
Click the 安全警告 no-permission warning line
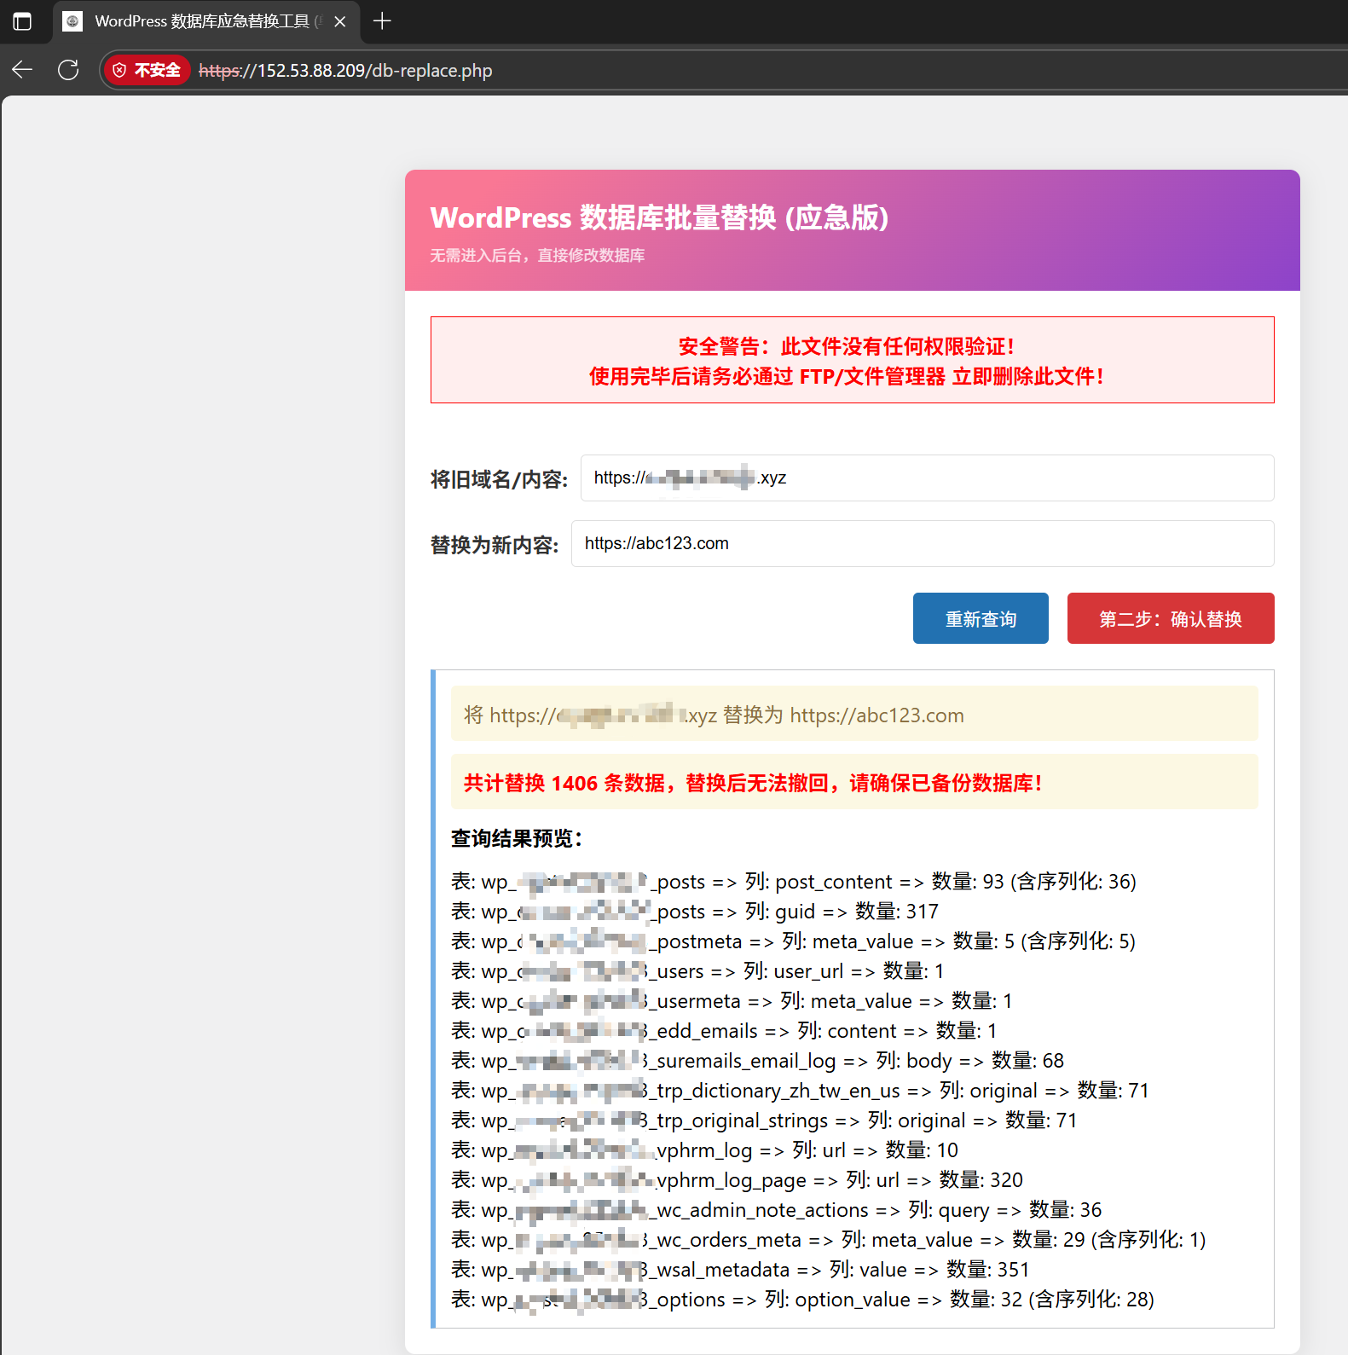point(847,346)
